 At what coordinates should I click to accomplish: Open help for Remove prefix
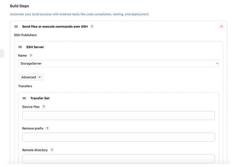(48, 129)
